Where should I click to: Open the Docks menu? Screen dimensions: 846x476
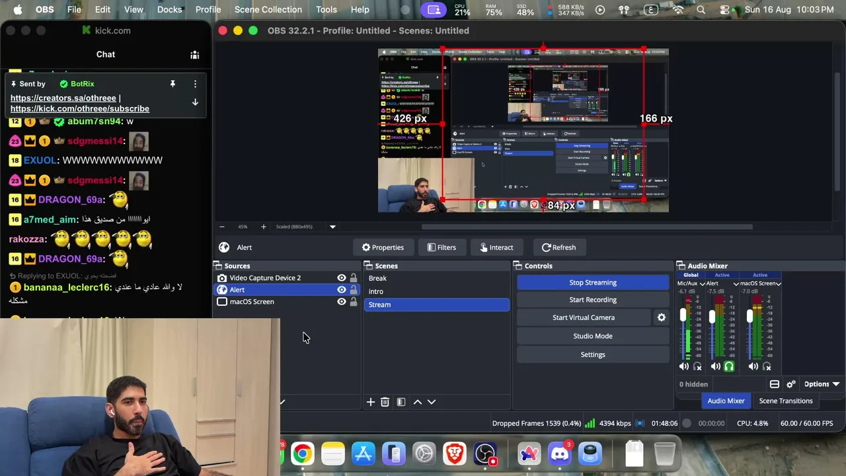(169, 10)
